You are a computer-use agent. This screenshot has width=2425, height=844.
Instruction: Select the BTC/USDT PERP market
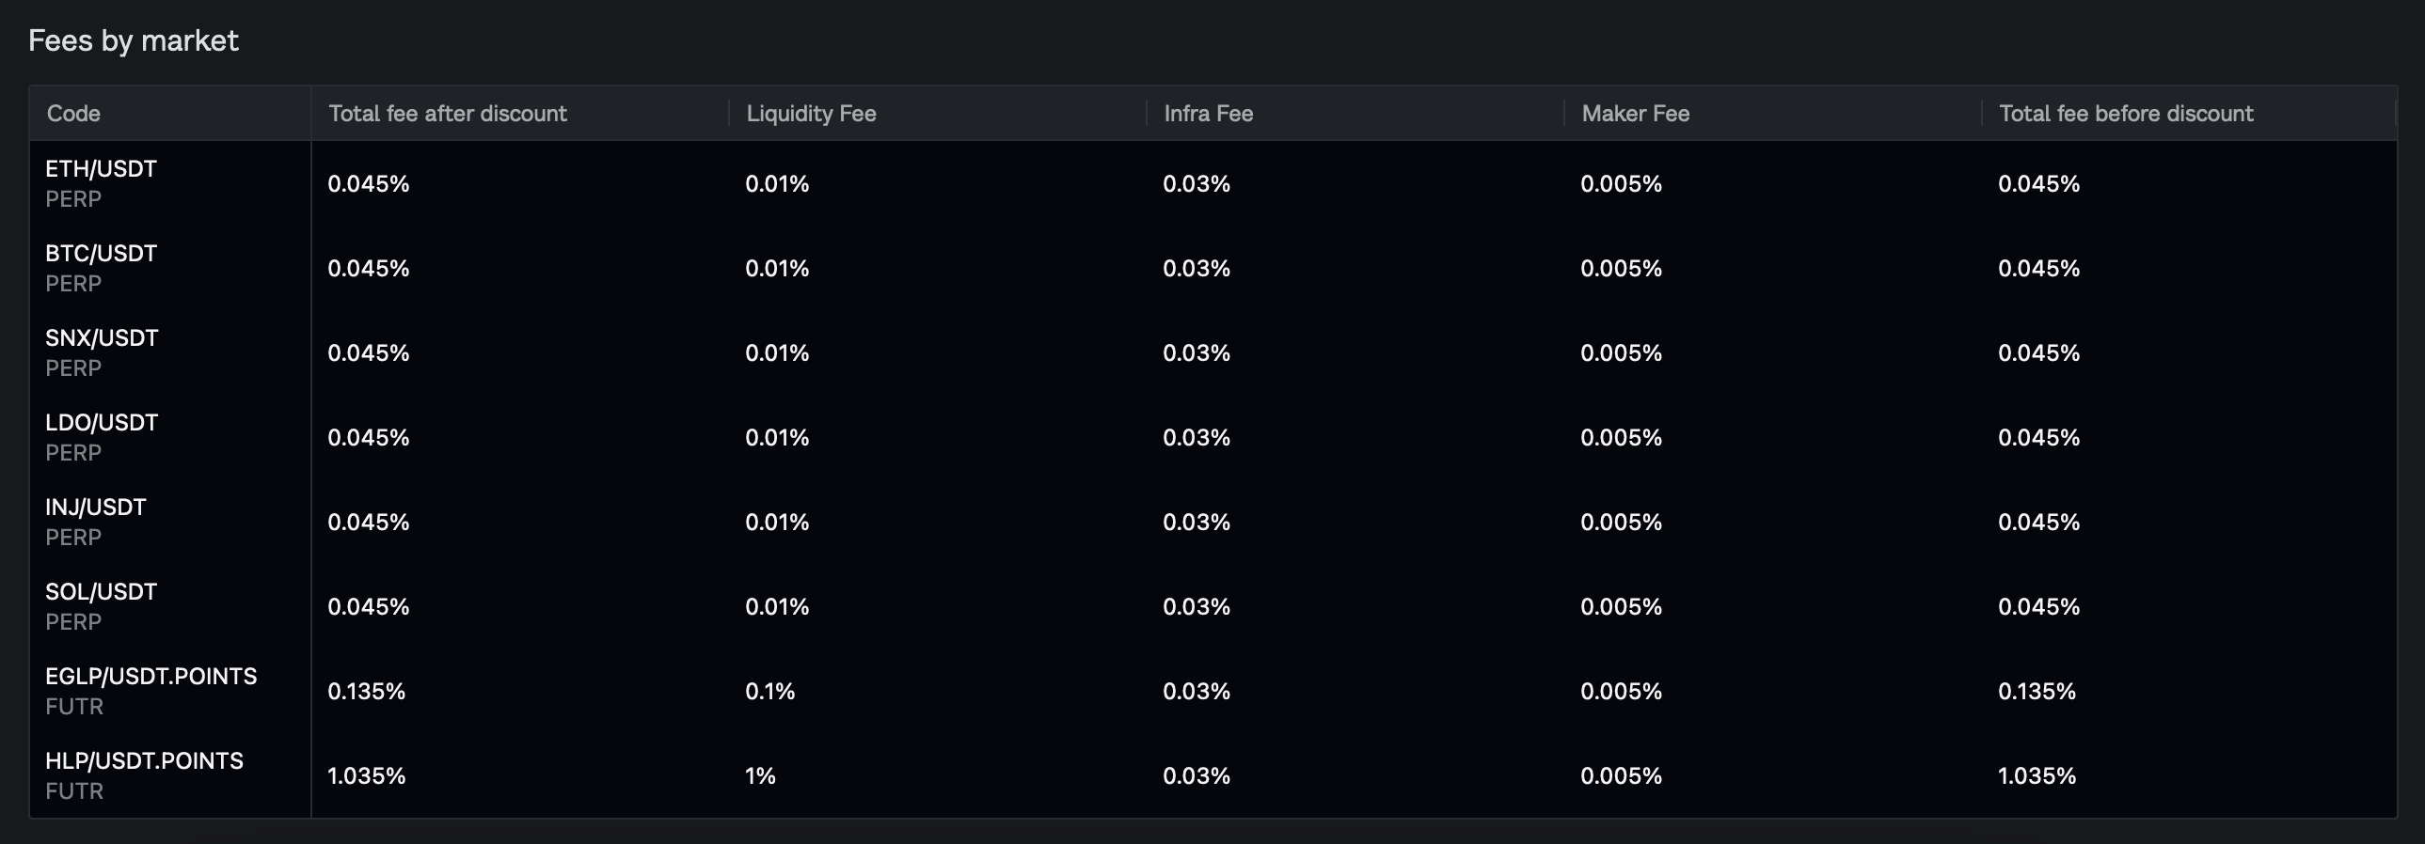(x=101, y=268)
